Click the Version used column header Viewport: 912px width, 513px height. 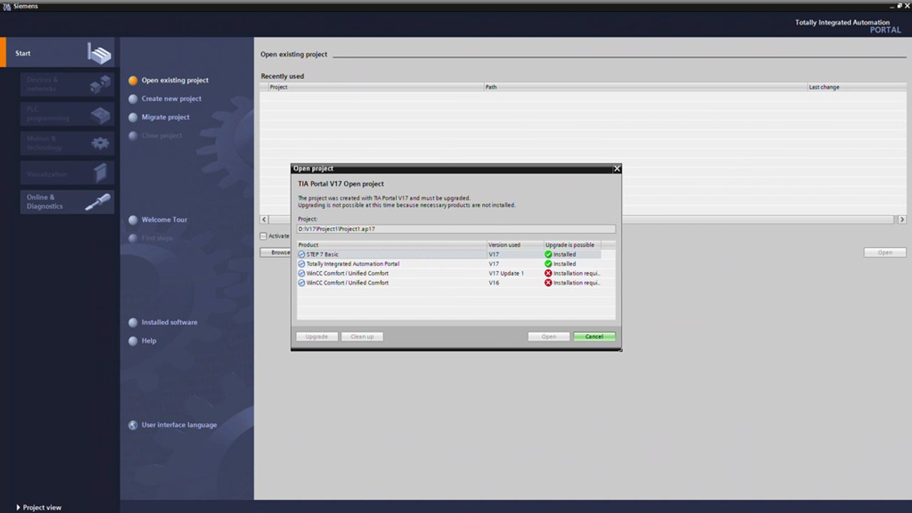[515, 245]
